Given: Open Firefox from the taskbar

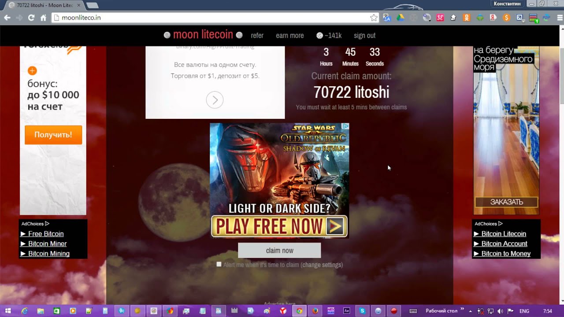Looking at the screenshot, I should click(315, 311).
